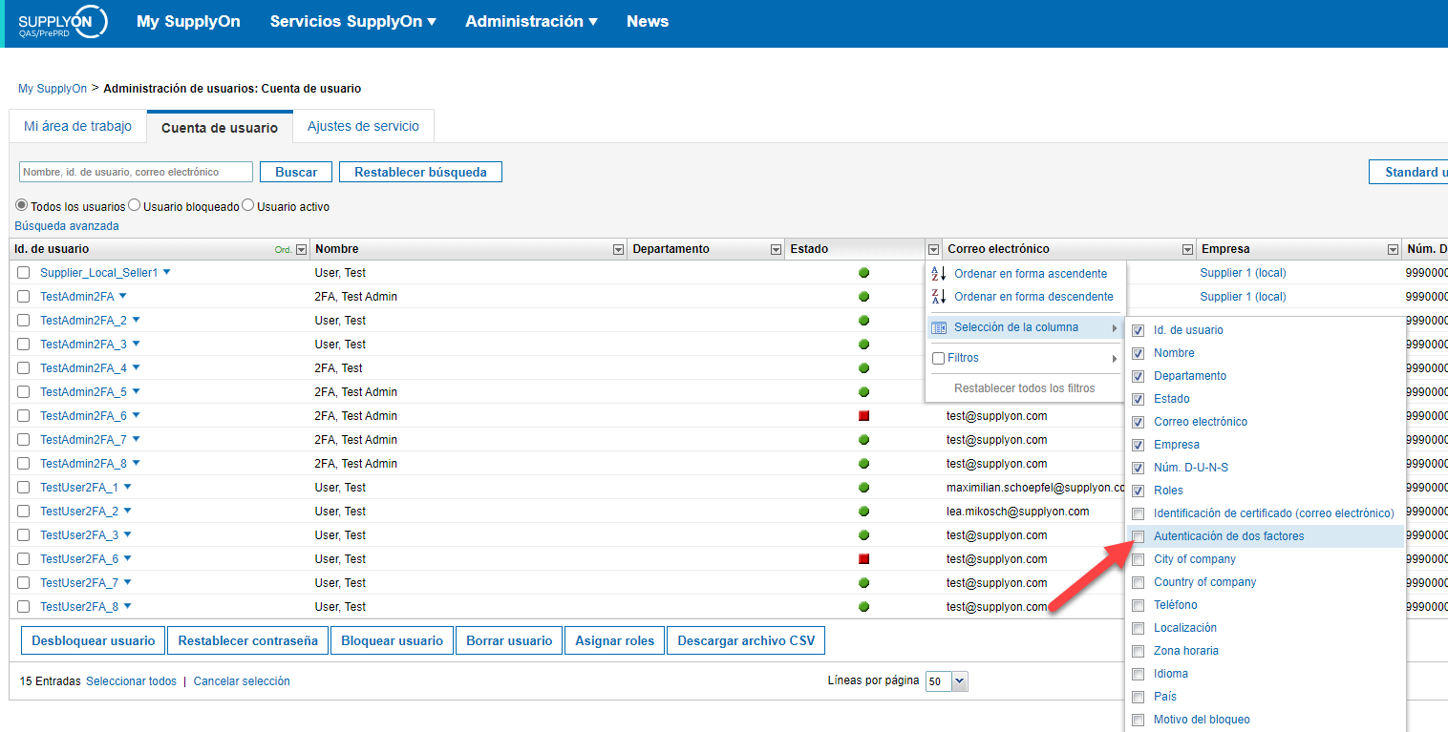Expand the action arrow beside TestAdmin2FA_2
1448x732 pixels.
[137, 320]
